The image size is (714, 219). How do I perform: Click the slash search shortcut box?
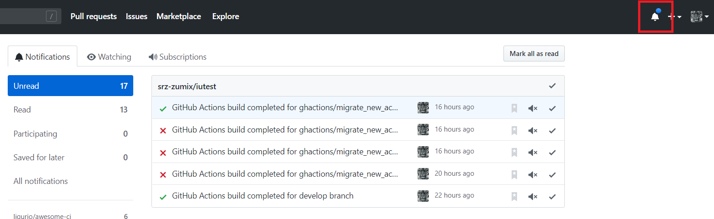tap(51, 16)
